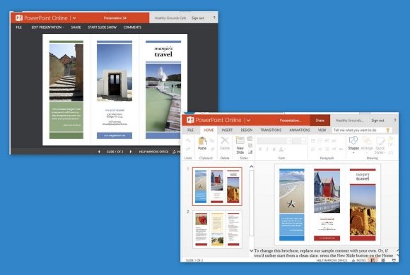The image size is (410, 275).
Task: Open the Shapes gallery icon
Action: click(x=353, y=140)
